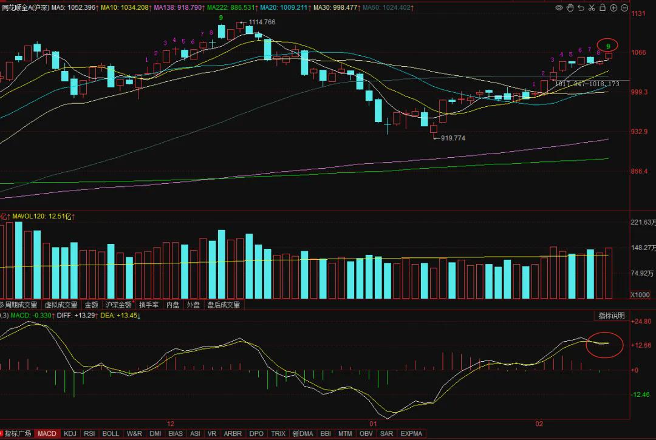This screenshot has width=656, height=440.
Task: Click the undo arrow icon
Action: click(x=581, y=8)
